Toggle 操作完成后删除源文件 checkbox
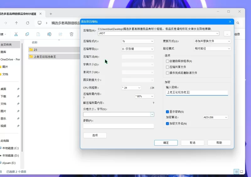The width and height of the screenshot is (251, 177). click(168, 73)
